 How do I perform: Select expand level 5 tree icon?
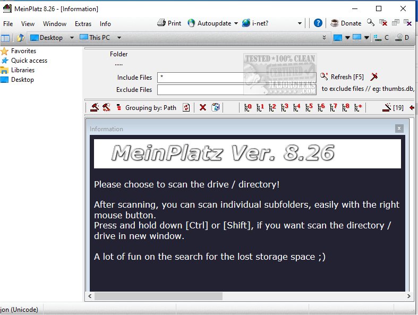(x=309, y=108)
